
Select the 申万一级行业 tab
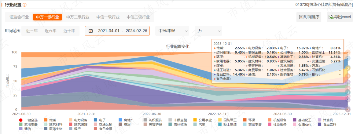click(x=47, y=17)
